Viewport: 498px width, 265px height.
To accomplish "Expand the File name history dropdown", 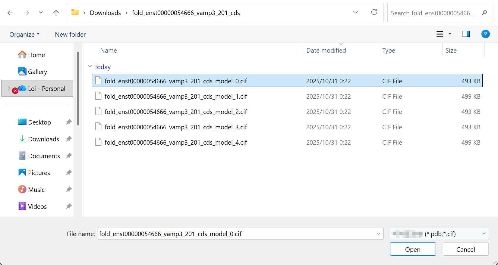I will pos(379,234).
